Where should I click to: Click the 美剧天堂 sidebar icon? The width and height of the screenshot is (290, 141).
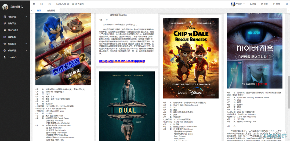tap(5, 23)
